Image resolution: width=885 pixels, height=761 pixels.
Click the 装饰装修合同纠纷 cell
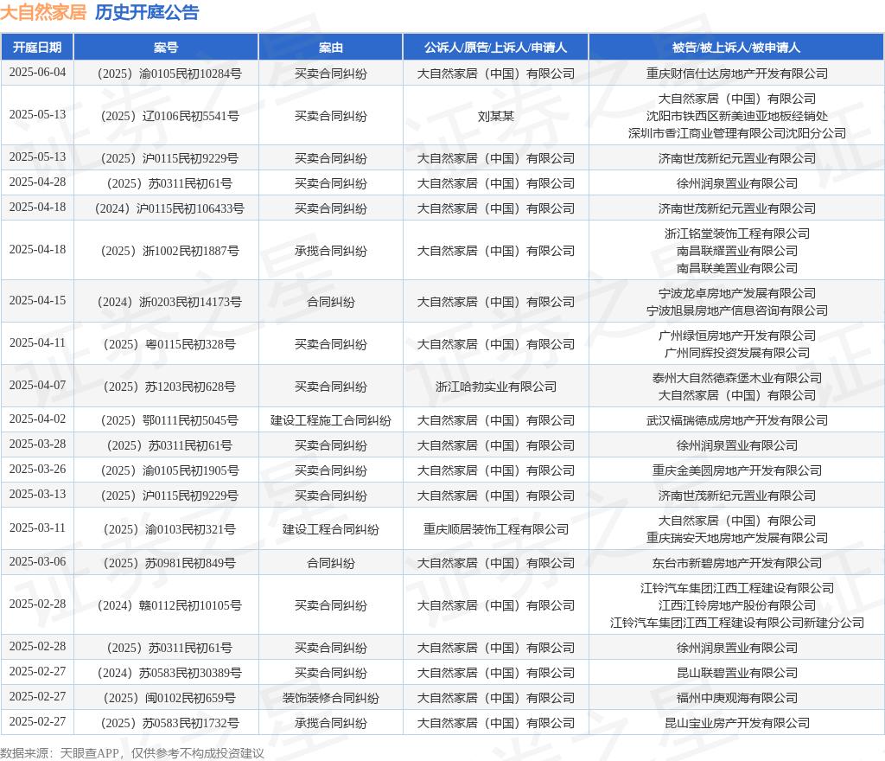click(331, 699)
